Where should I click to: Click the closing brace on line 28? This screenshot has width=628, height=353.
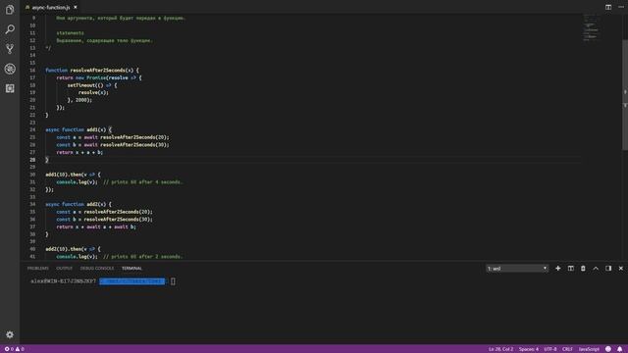click(x=47, y=160)
